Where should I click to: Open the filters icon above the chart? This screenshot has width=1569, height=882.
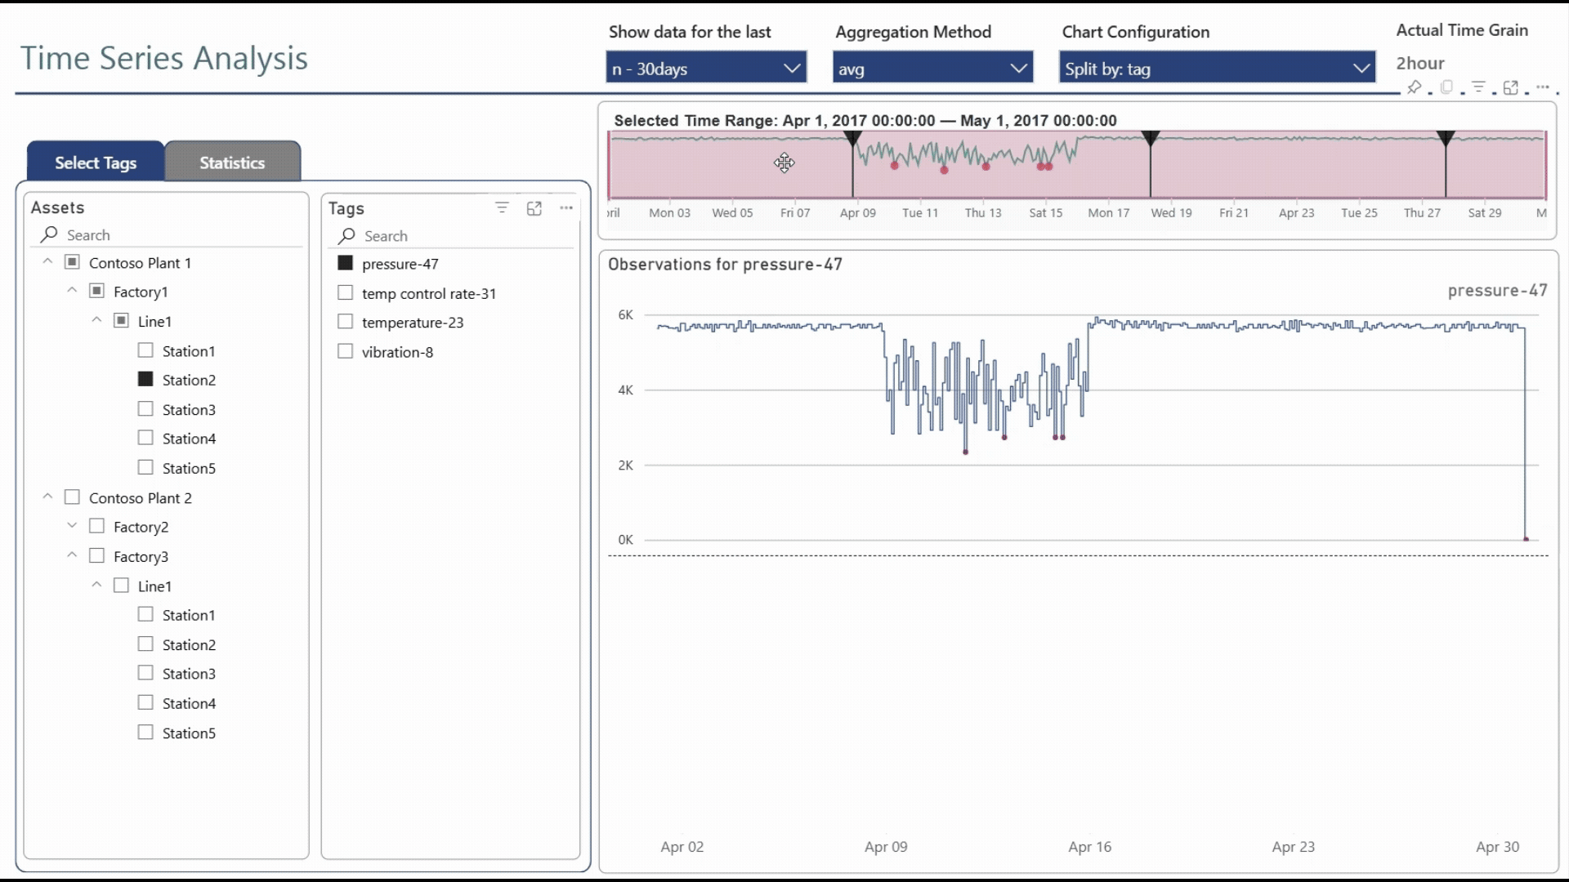pyautogui.click(x=1479, y=87)
